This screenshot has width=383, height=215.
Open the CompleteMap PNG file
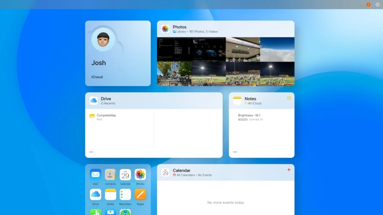pos(106,116)
